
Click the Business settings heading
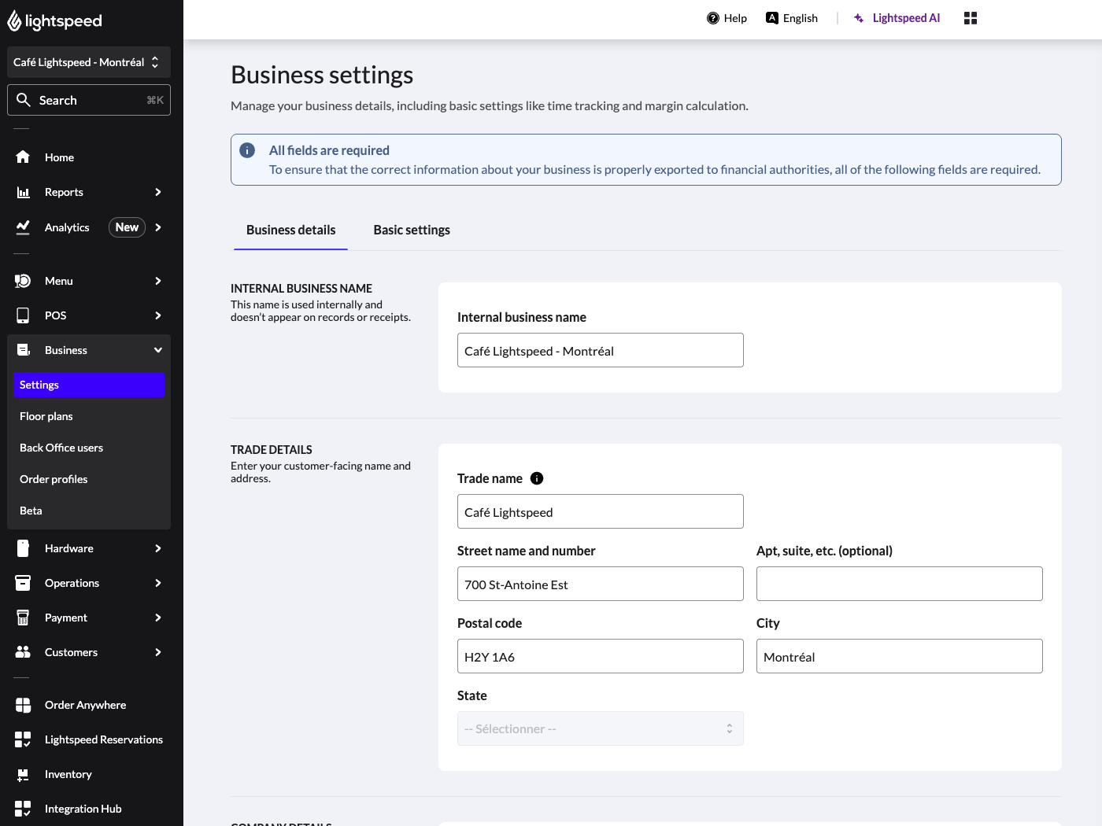coord(322,75)
